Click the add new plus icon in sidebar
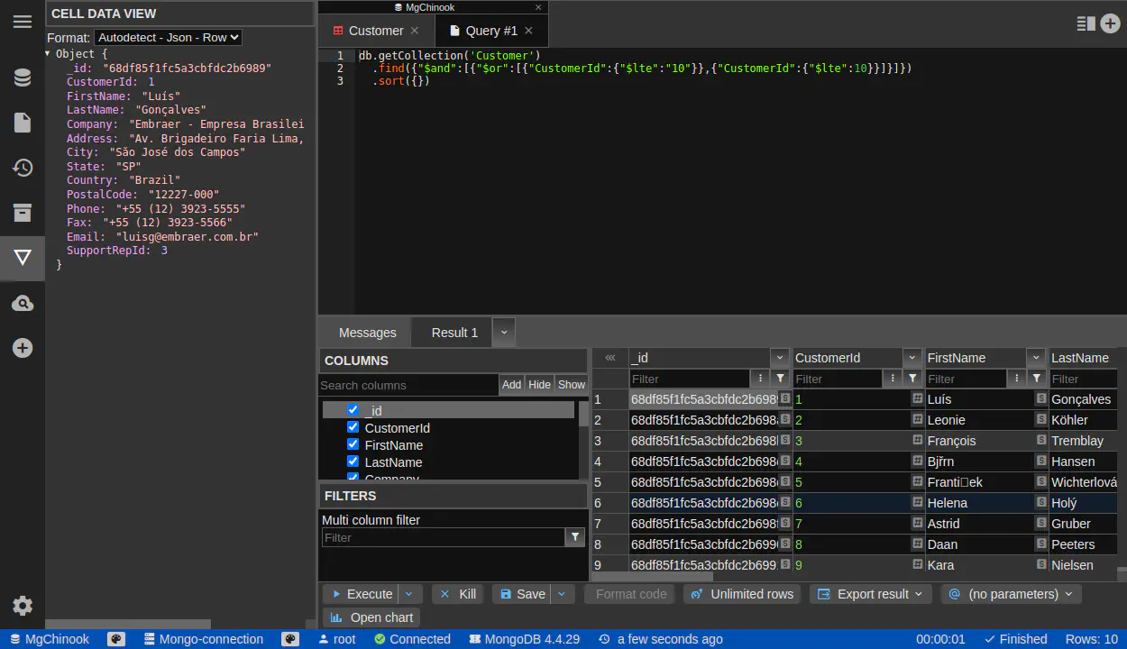The height and width of the screenshot is (649, 1127). [23, 348]
